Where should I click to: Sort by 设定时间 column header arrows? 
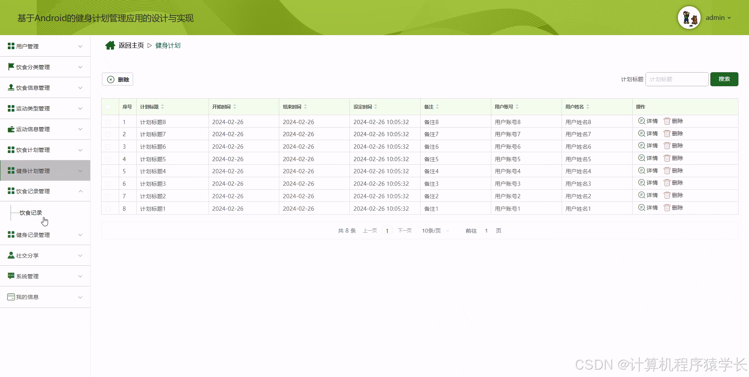(x=376, y=107)
